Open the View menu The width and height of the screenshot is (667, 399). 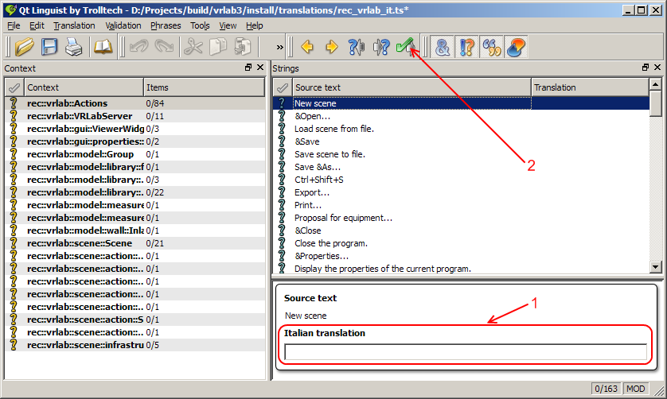click(x=228, y=25)
